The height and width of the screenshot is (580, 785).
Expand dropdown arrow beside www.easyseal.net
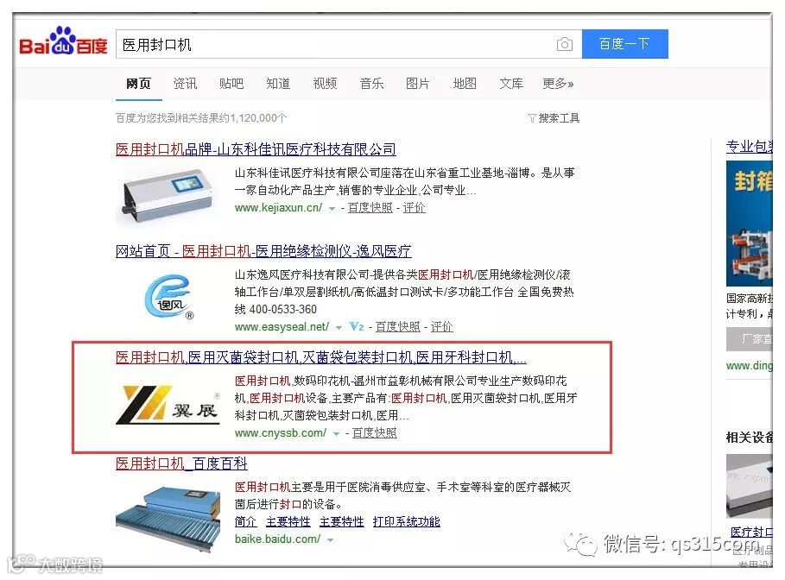click(339, 328)
